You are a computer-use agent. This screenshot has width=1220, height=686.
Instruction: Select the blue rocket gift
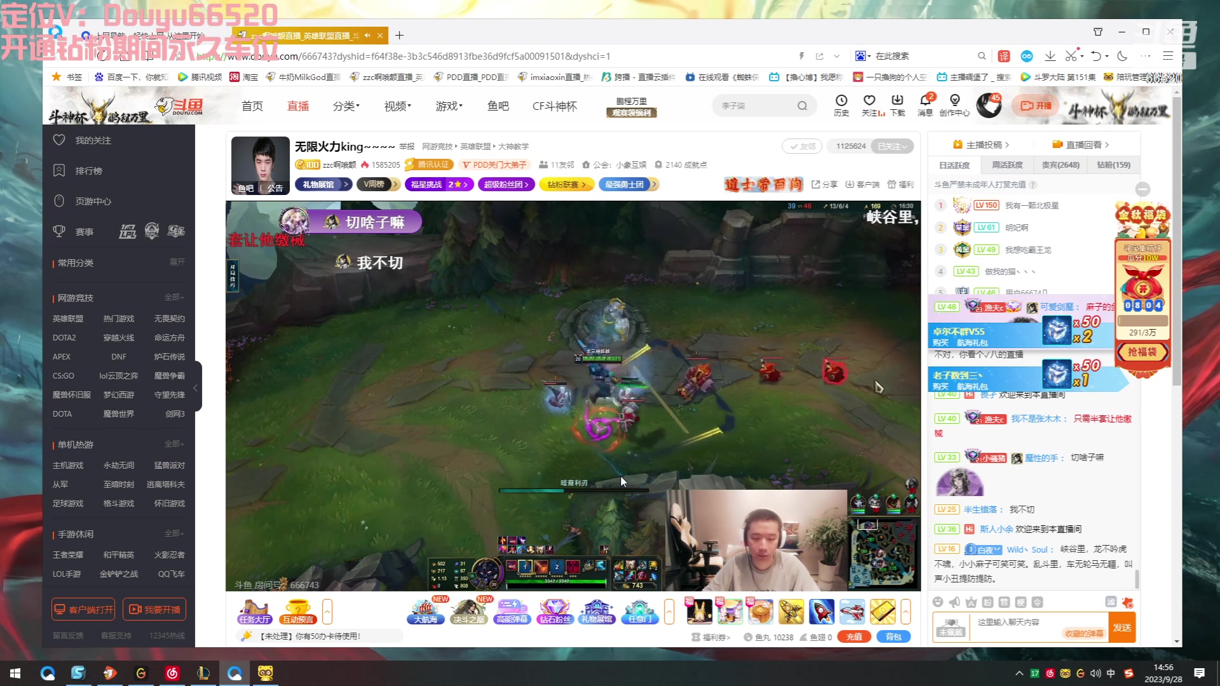(x=821, y=612)
